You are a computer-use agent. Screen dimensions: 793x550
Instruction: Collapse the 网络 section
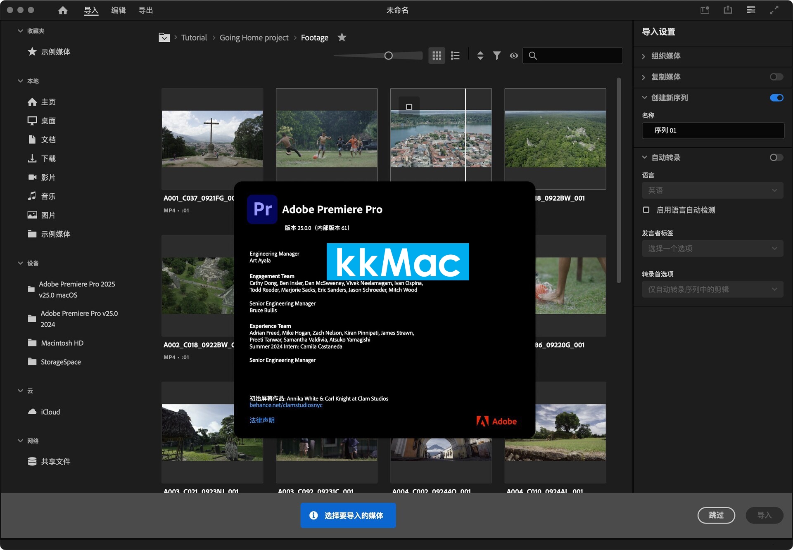(20, 441)
